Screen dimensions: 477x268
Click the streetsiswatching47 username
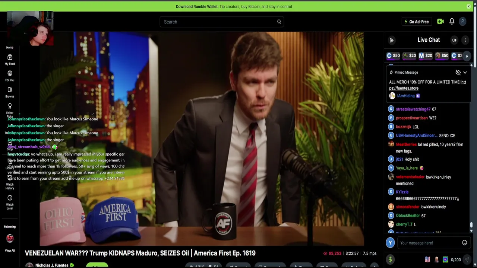(413, 109)
